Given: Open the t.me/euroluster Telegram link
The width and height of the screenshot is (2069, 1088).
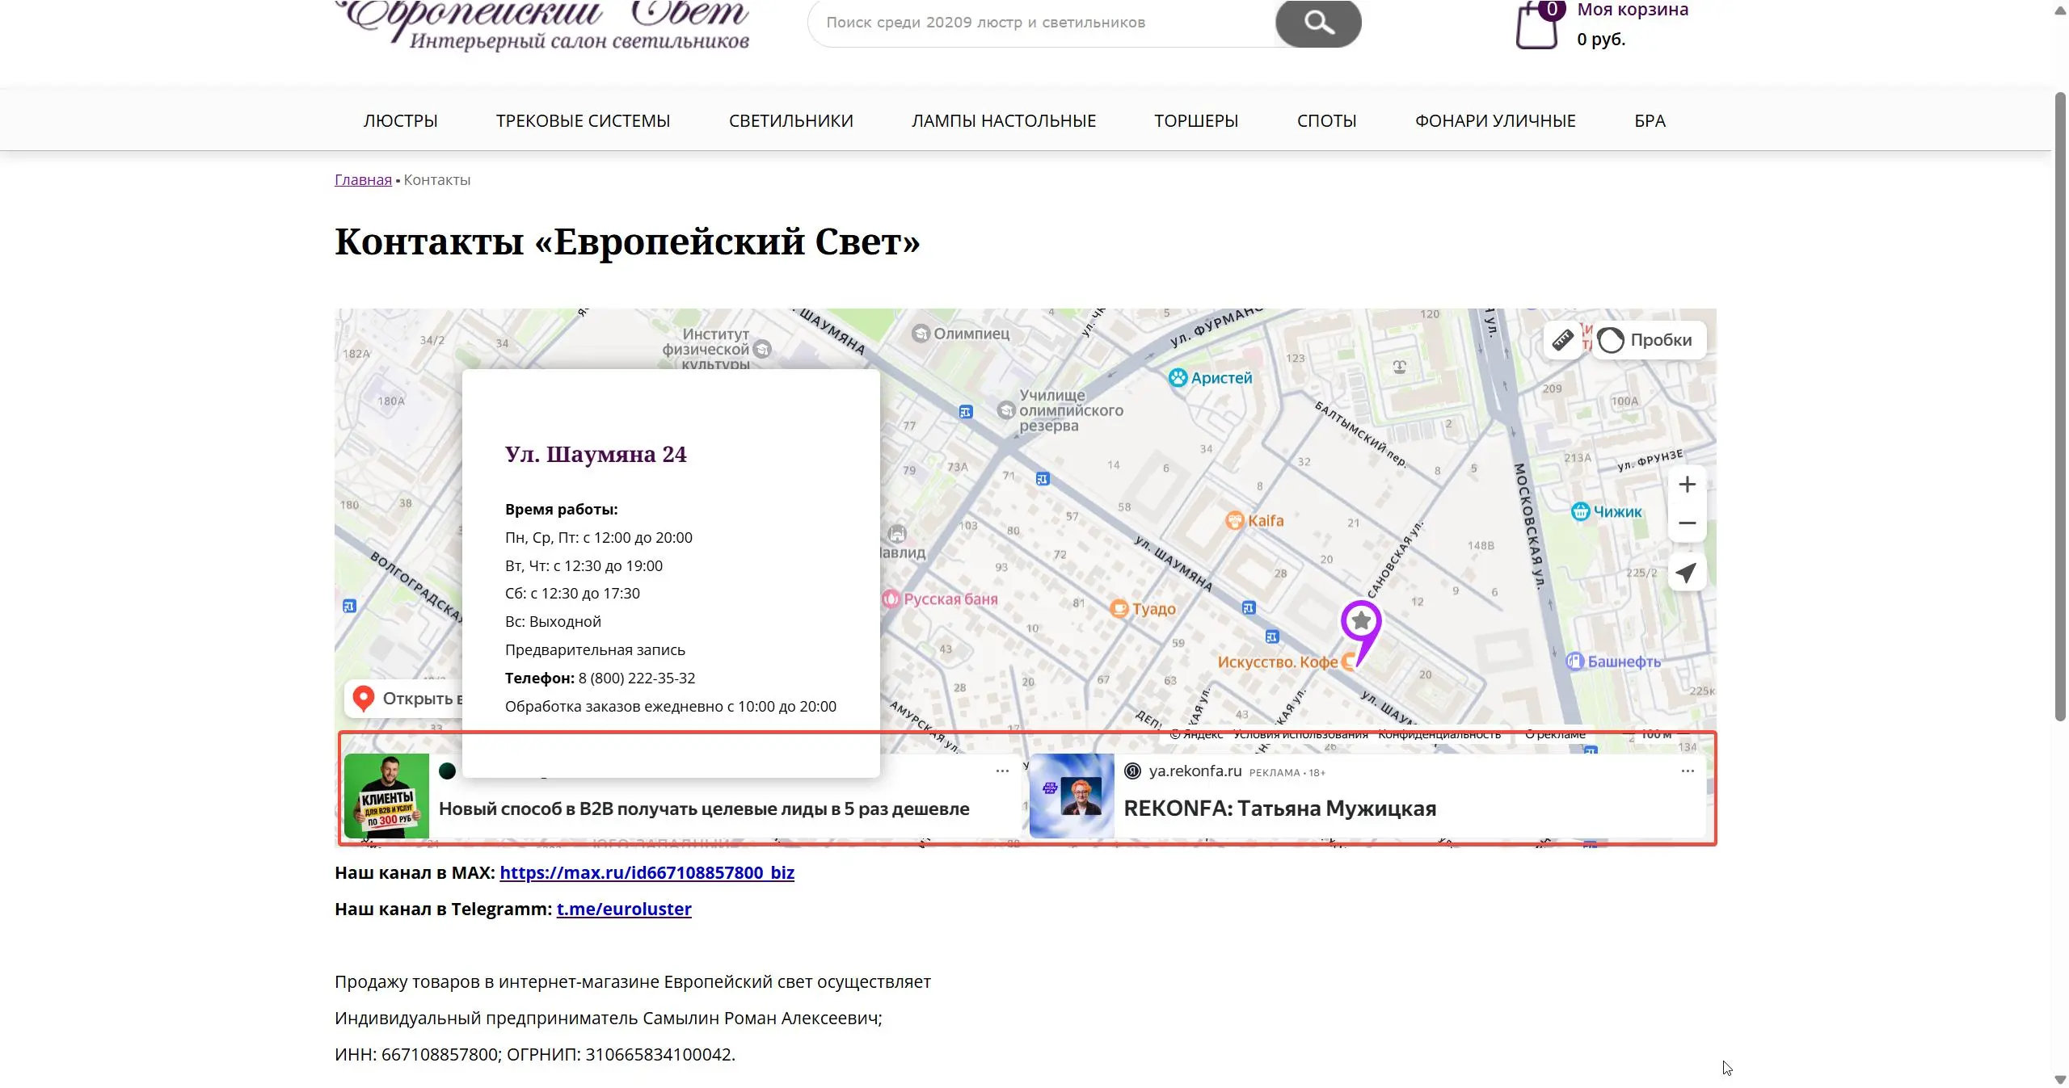Looking at the screenshot, I should pos(624,909).
